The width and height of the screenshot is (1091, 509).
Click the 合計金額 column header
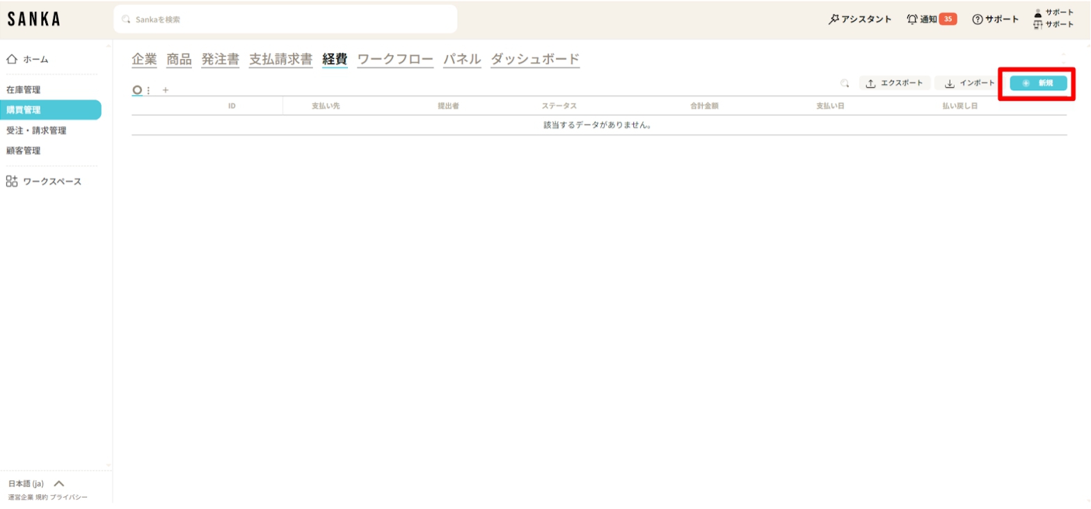click(x=704, y=106)
